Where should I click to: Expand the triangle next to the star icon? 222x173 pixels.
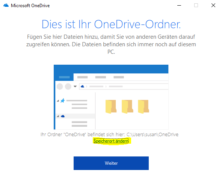click(x=58, y=101)
